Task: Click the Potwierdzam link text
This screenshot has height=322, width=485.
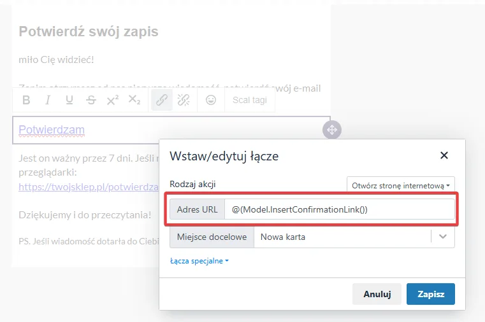Action: tap(52, 130)
